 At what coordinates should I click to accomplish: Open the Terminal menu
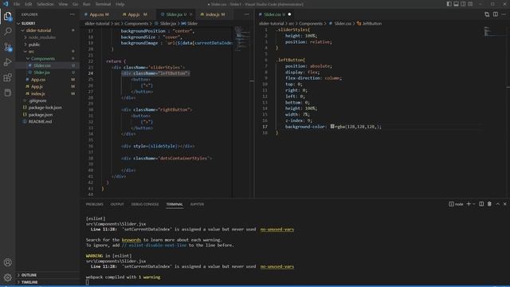[x=103, y=4]
